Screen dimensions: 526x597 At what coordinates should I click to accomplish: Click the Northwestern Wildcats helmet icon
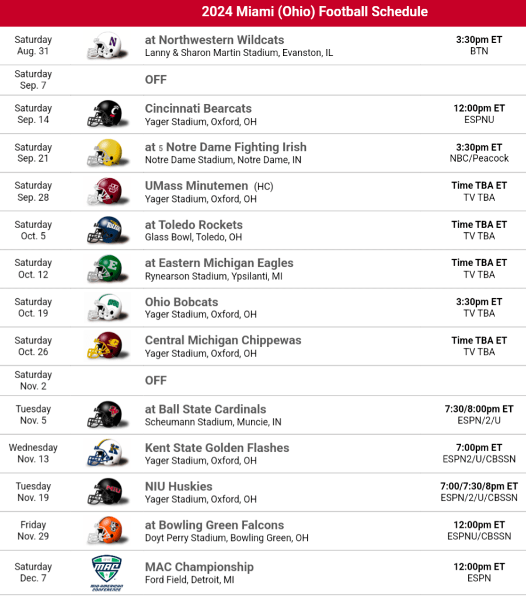pyautogui.click(x=104, y=46)
